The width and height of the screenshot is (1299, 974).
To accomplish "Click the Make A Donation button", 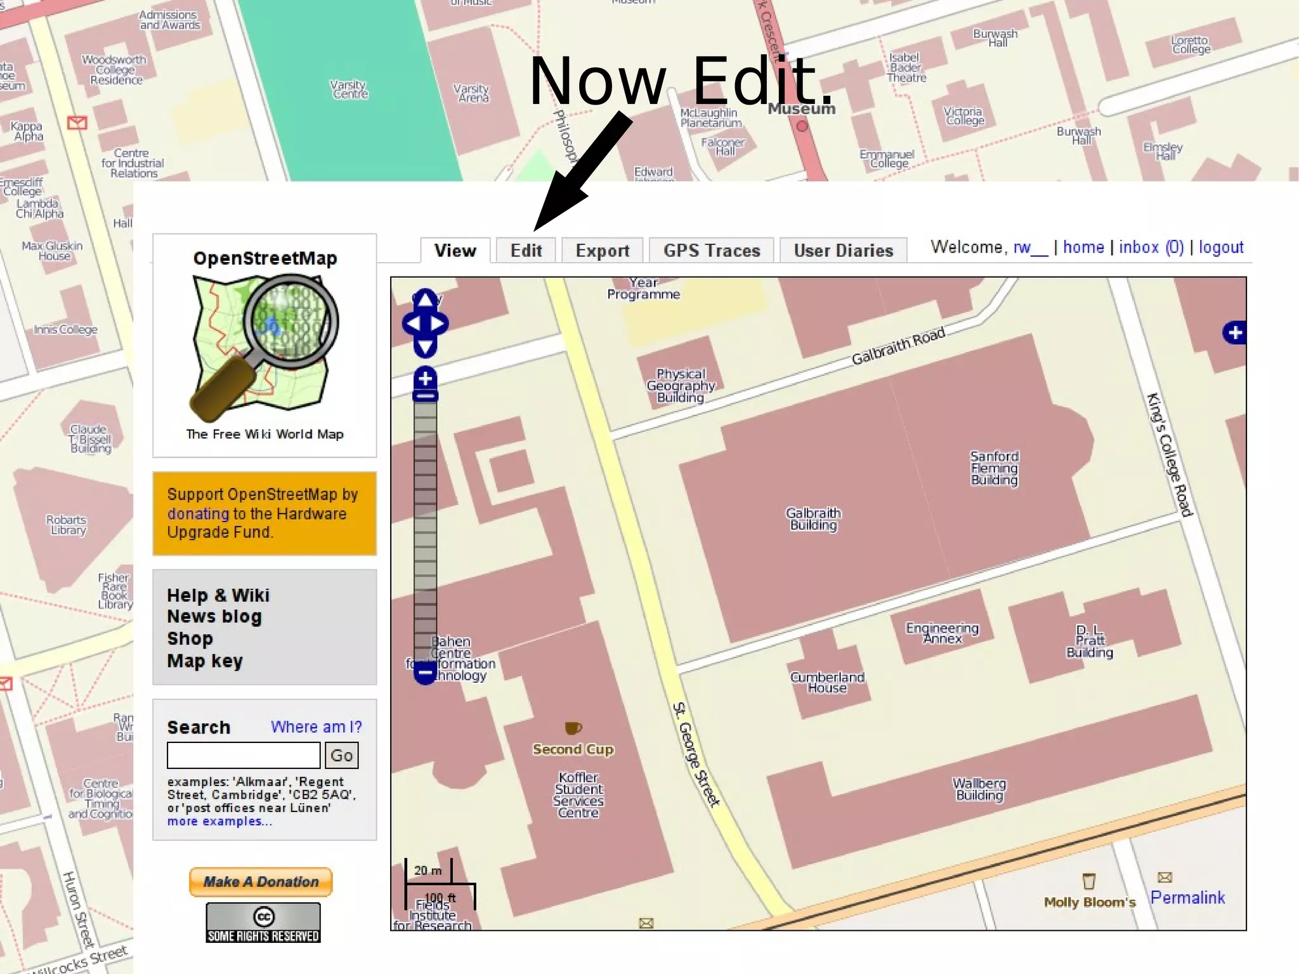I will click(261, 882).
